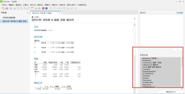Select 活性度 的箱线图 in navigator
The height and width of the screenshot is (94, 185).
9,18
